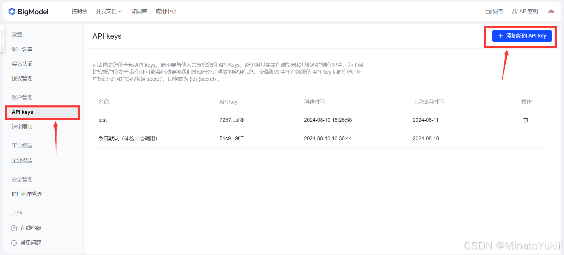Viewport: 564px width, 255px height.
Task: Click the 在线客服 question mark icon
Action: tap(14, 228)
